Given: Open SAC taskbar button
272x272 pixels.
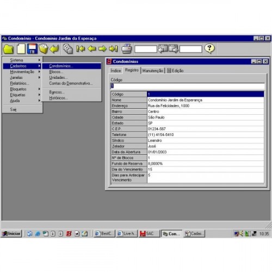Looking at the screenshot, I should pyautogui.click(x=149, y=233).
